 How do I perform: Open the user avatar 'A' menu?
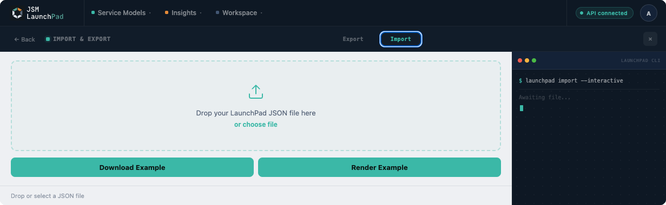pyautogui.click(x=648, y=13)
